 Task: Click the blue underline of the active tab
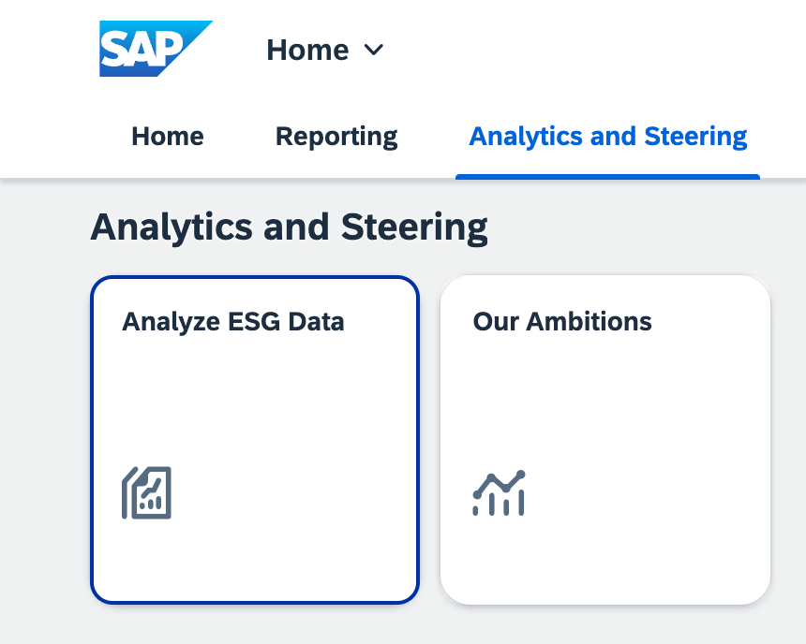point(607,177)
